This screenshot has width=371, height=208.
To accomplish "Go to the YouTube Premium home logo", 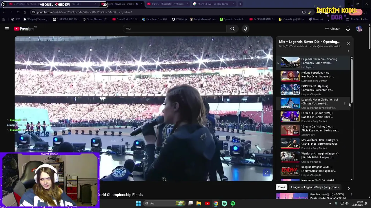I will pyautogui.click(x=24, y=29).
